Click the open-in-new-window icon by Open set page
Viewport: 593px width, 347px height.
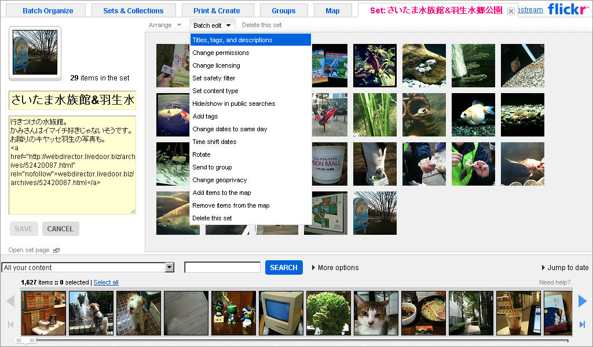click(x=56, y=250)
